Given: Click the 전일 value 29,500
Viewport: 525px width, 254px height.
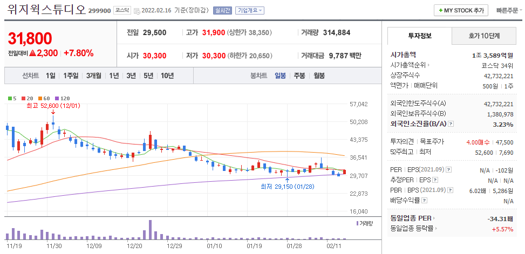Looking at the screenshot, I should tap(154, 33).
